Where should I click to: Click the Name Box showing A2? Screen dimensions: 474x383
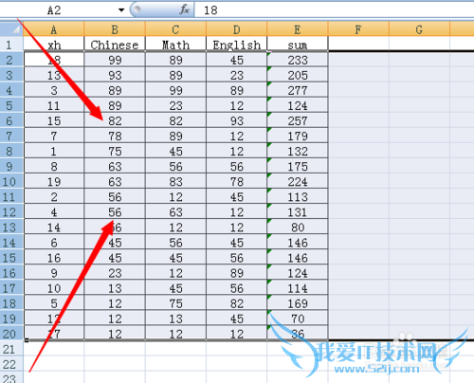click(54, 10)
